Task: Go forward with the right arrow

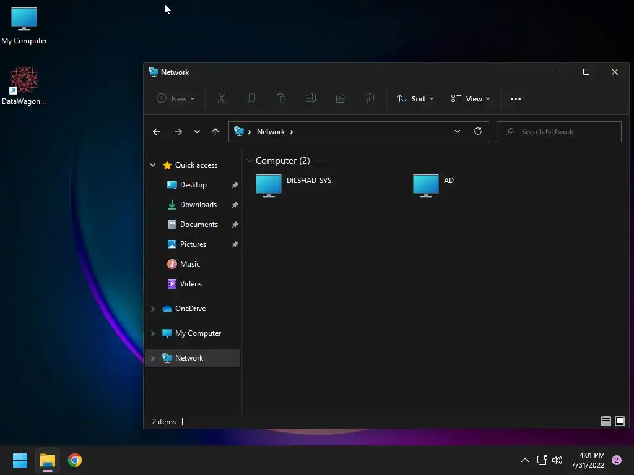Action: coord(178,132)
